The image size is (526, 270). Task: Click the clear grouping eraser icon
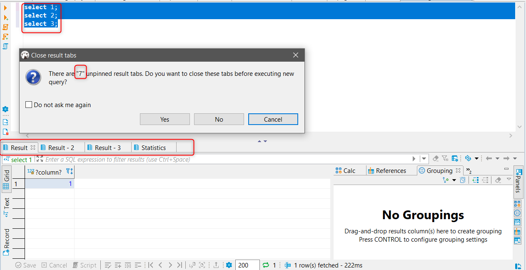498,180
